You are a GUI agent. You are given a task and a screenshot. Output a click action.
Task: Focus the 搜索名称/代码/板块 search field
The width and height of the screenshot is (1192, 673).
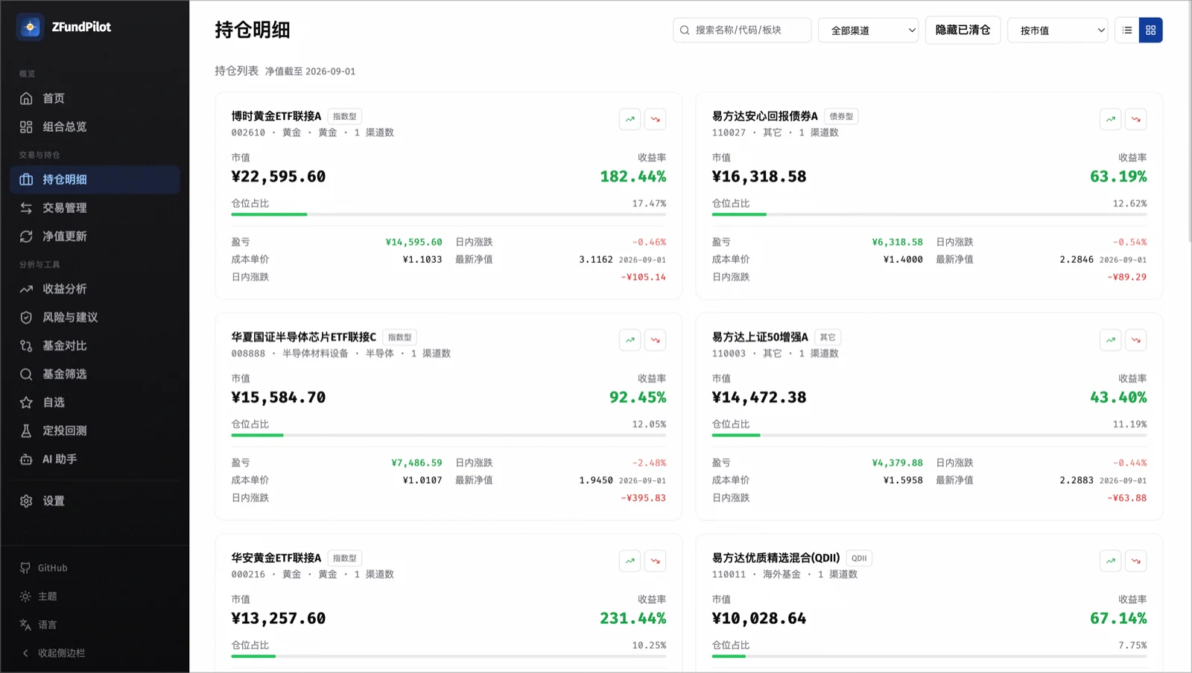(x=742, y=31)
